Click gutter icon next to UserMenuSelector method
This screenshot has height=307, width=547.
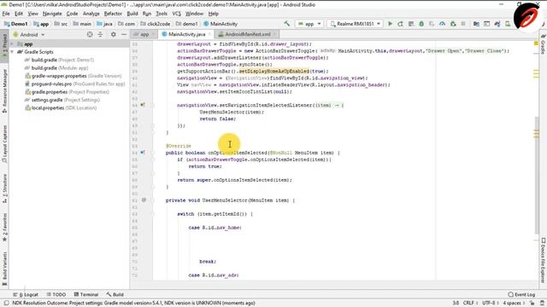pyautogui.click(x=144, y=200)
